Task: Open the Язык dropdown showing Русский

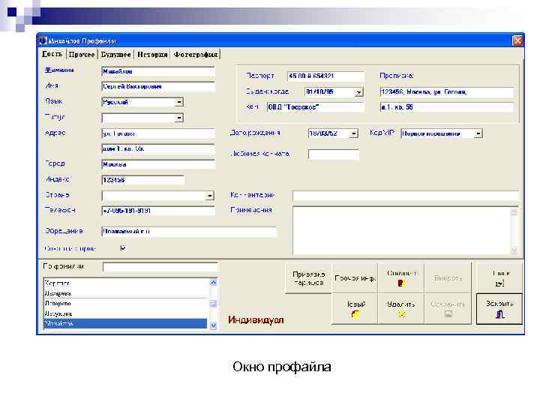Action: [x=178, y=102]
